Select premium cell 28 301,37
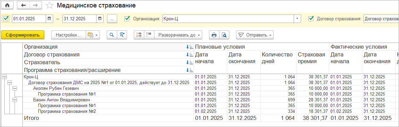Image resolution: width=399 pixels, height=127 pixels. [313, 100]
